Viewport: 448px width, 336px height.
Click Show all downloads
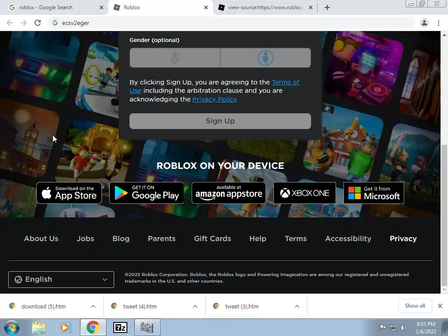click(415, 306)
